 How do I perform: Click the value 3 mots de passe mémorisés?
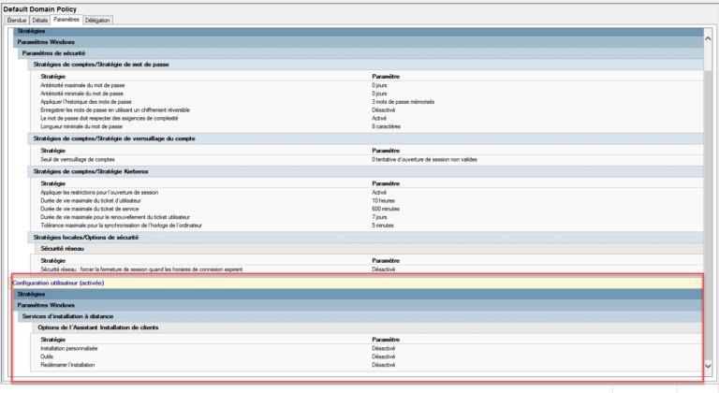click(x=404, y=102)
